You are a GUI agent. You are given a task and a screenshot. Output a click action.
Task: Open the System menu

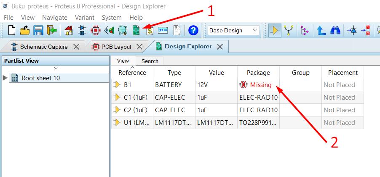tap(112, 18)
